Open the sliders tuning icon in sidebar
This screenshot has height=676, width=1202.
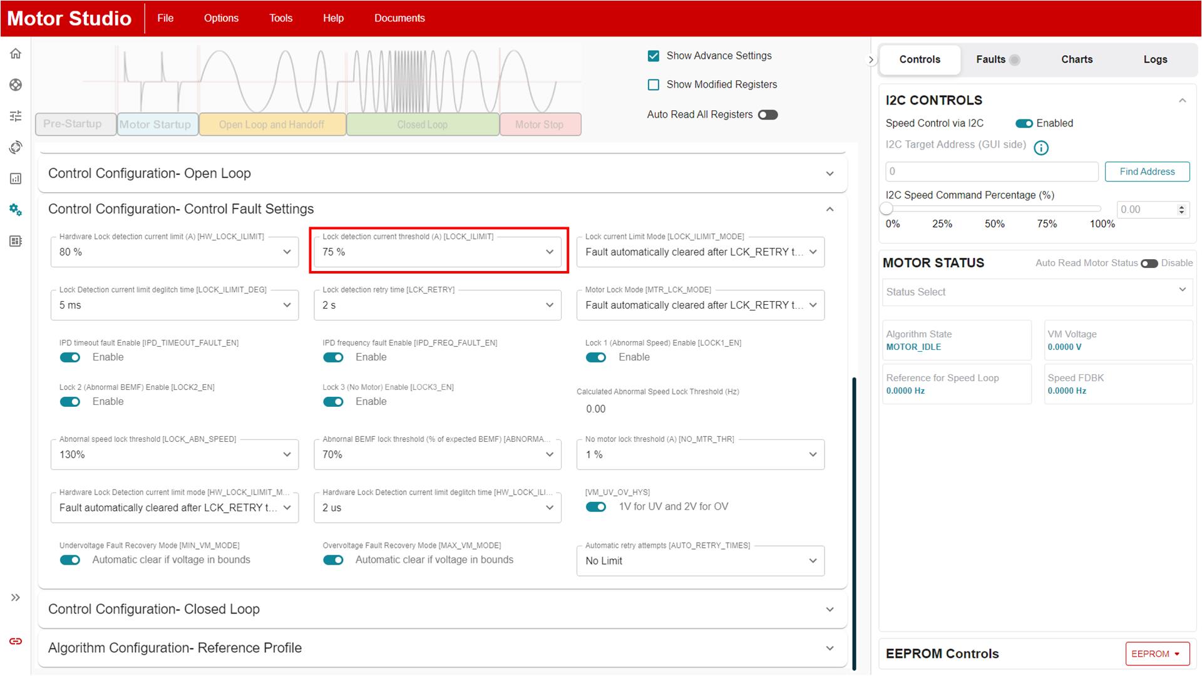[x=16, y=116]
